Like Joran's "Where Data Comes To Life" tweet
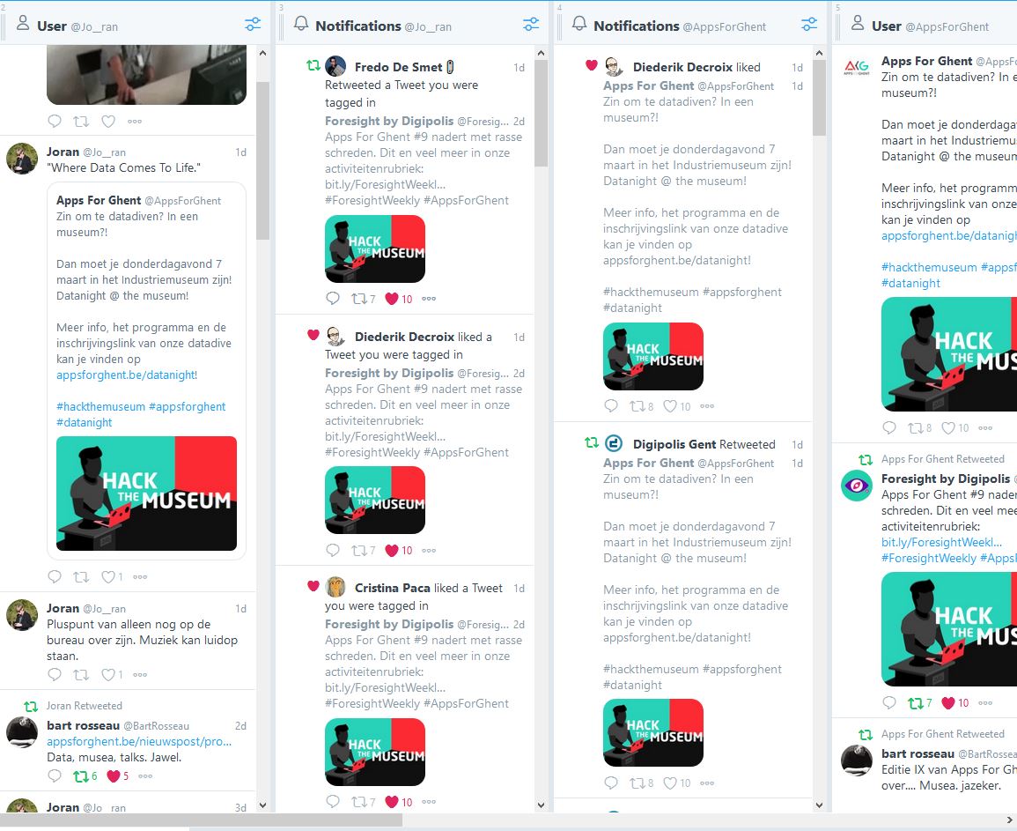The image size is (1017, 831). [107, 576]
